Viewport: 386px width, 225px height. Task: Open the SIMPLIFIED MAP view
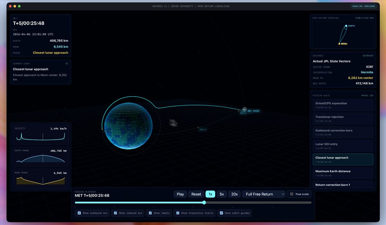point(364,18)
